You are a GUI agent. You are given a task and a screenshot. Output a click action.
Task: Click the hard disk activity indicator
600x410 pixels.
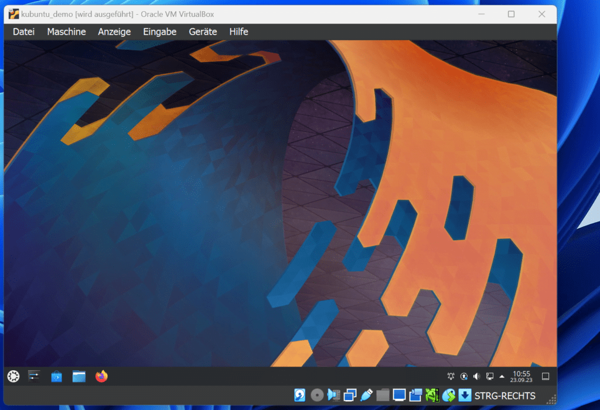point(299,395)
